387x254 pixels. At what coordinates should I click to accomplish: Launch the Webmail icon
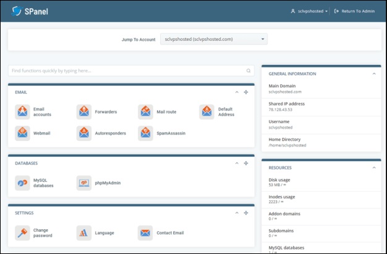click(x=22, y=133)
